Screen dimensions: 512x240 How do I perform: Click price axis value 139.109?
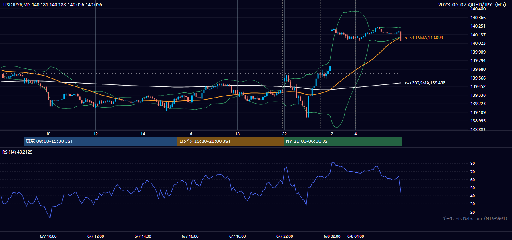[477, 112]
